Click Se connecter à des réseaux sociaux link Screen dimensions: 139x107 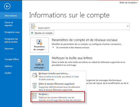pos(73,47)
